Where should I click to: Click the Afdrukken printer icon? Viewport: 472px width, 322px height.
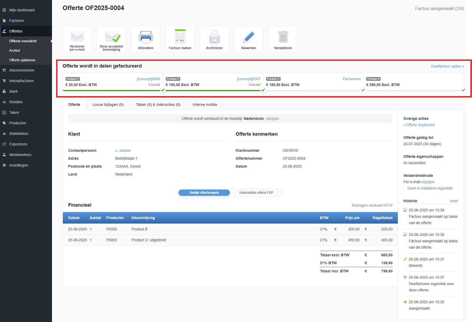(x=146, y=37)
